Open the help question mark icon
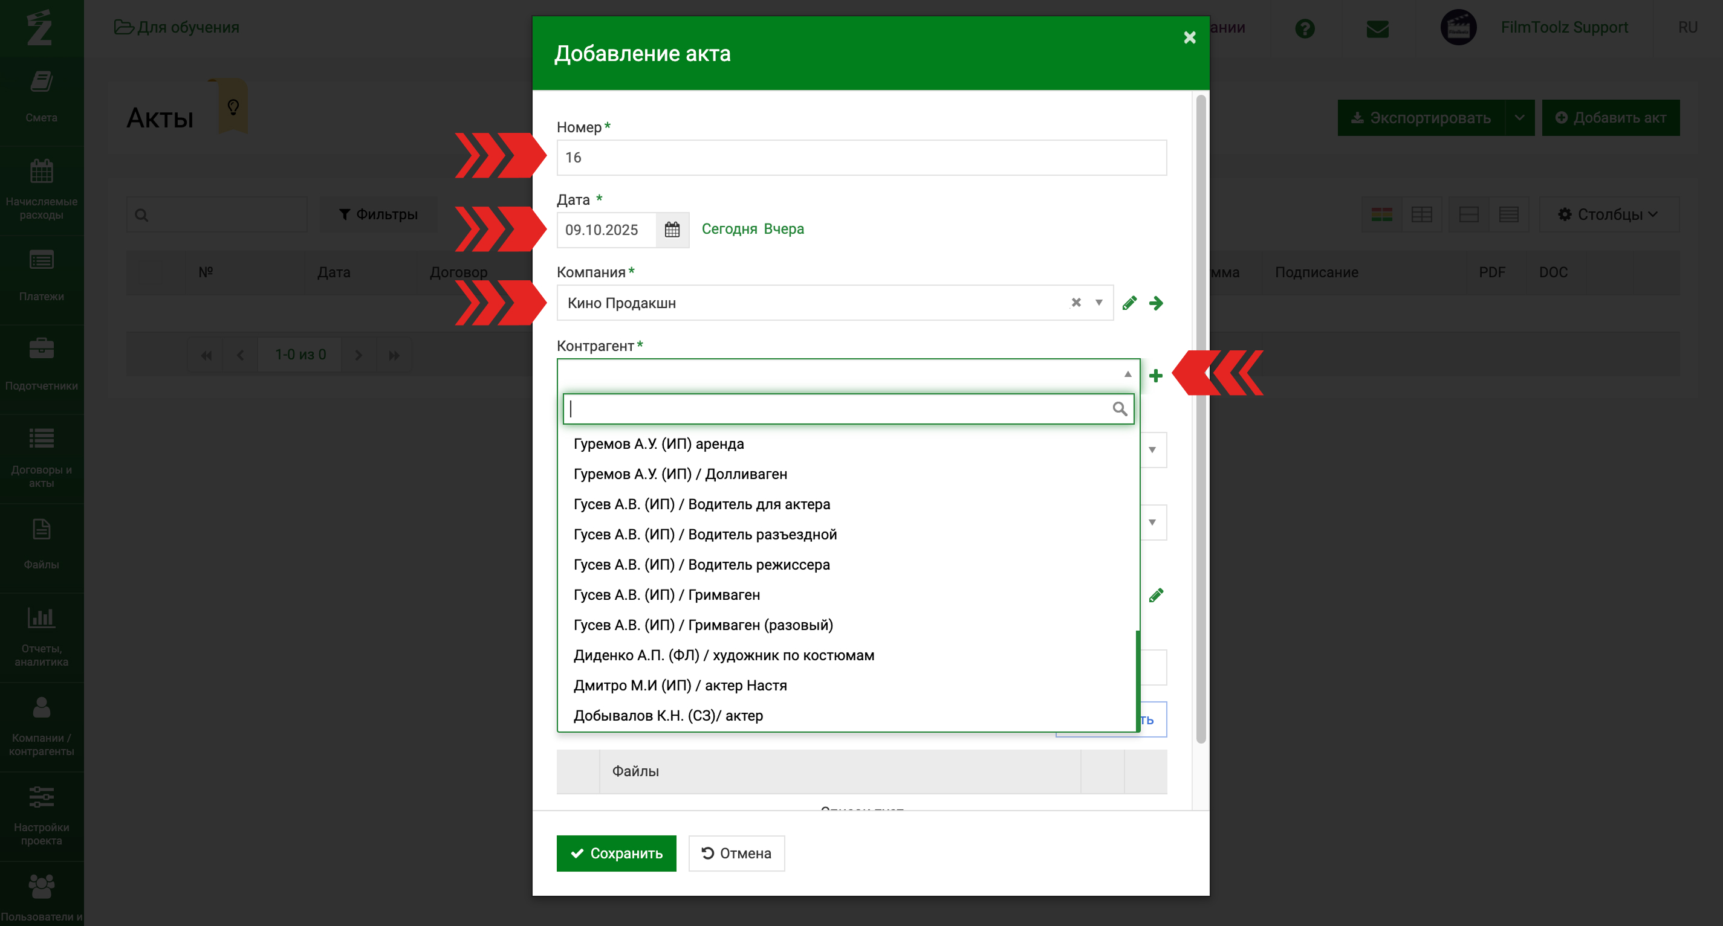This screenshot has width=1723, height=926. click(x=1304, y=28)
